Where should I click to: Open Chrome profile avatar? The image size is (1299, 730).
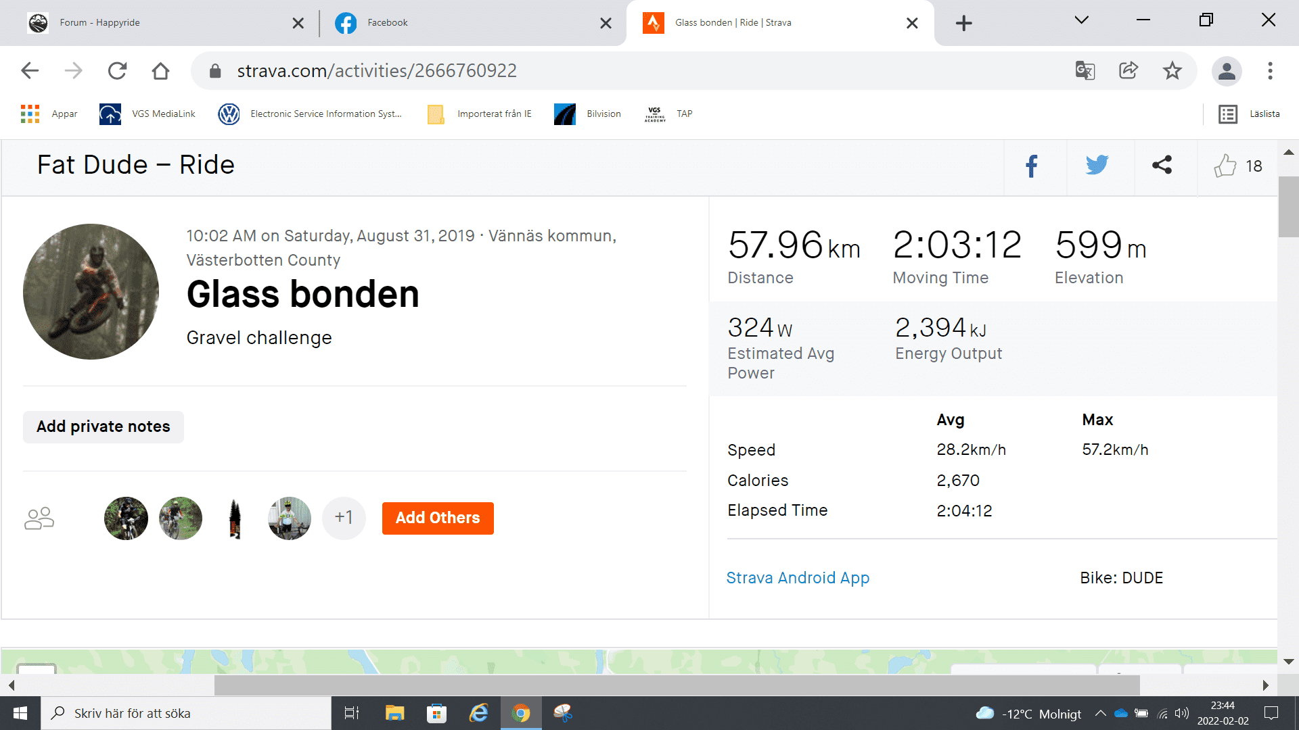point(1226,71)
